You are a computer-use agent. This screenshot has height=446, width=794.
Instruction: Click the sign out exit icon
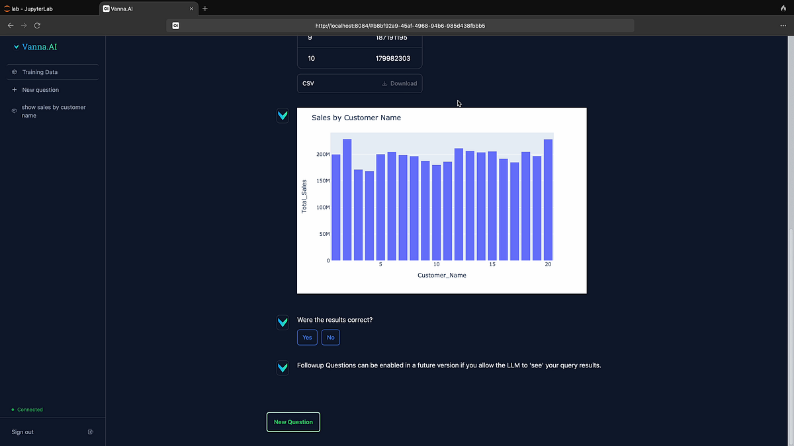pyautogui.click(x=90, y=431)
